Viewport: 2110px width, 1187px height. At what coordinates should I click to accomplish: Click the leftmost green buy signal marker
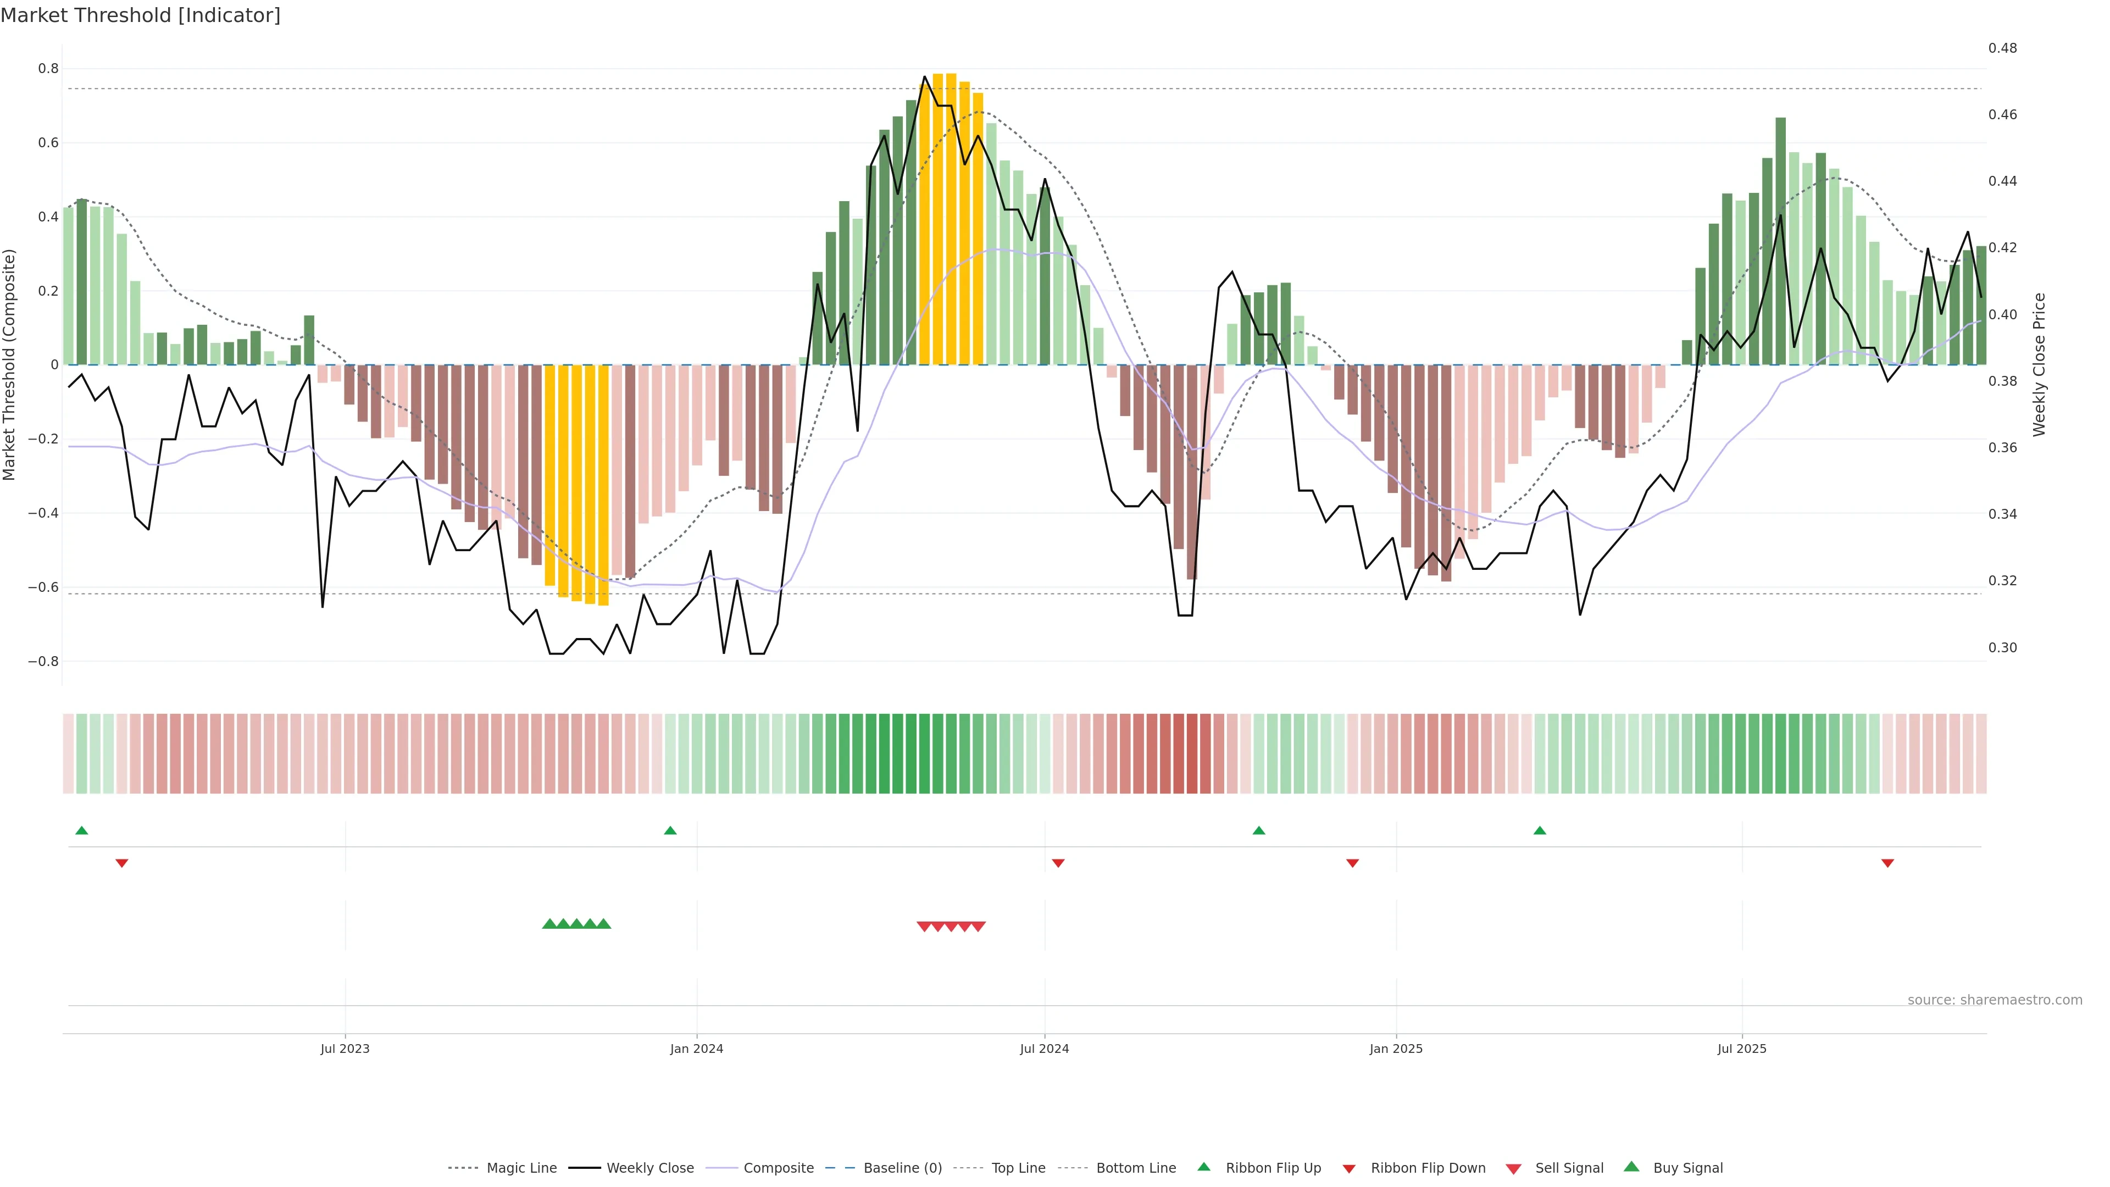pos(549,924)
